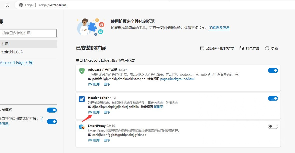Click the search installed extensions field

click(x=28, y=33)
